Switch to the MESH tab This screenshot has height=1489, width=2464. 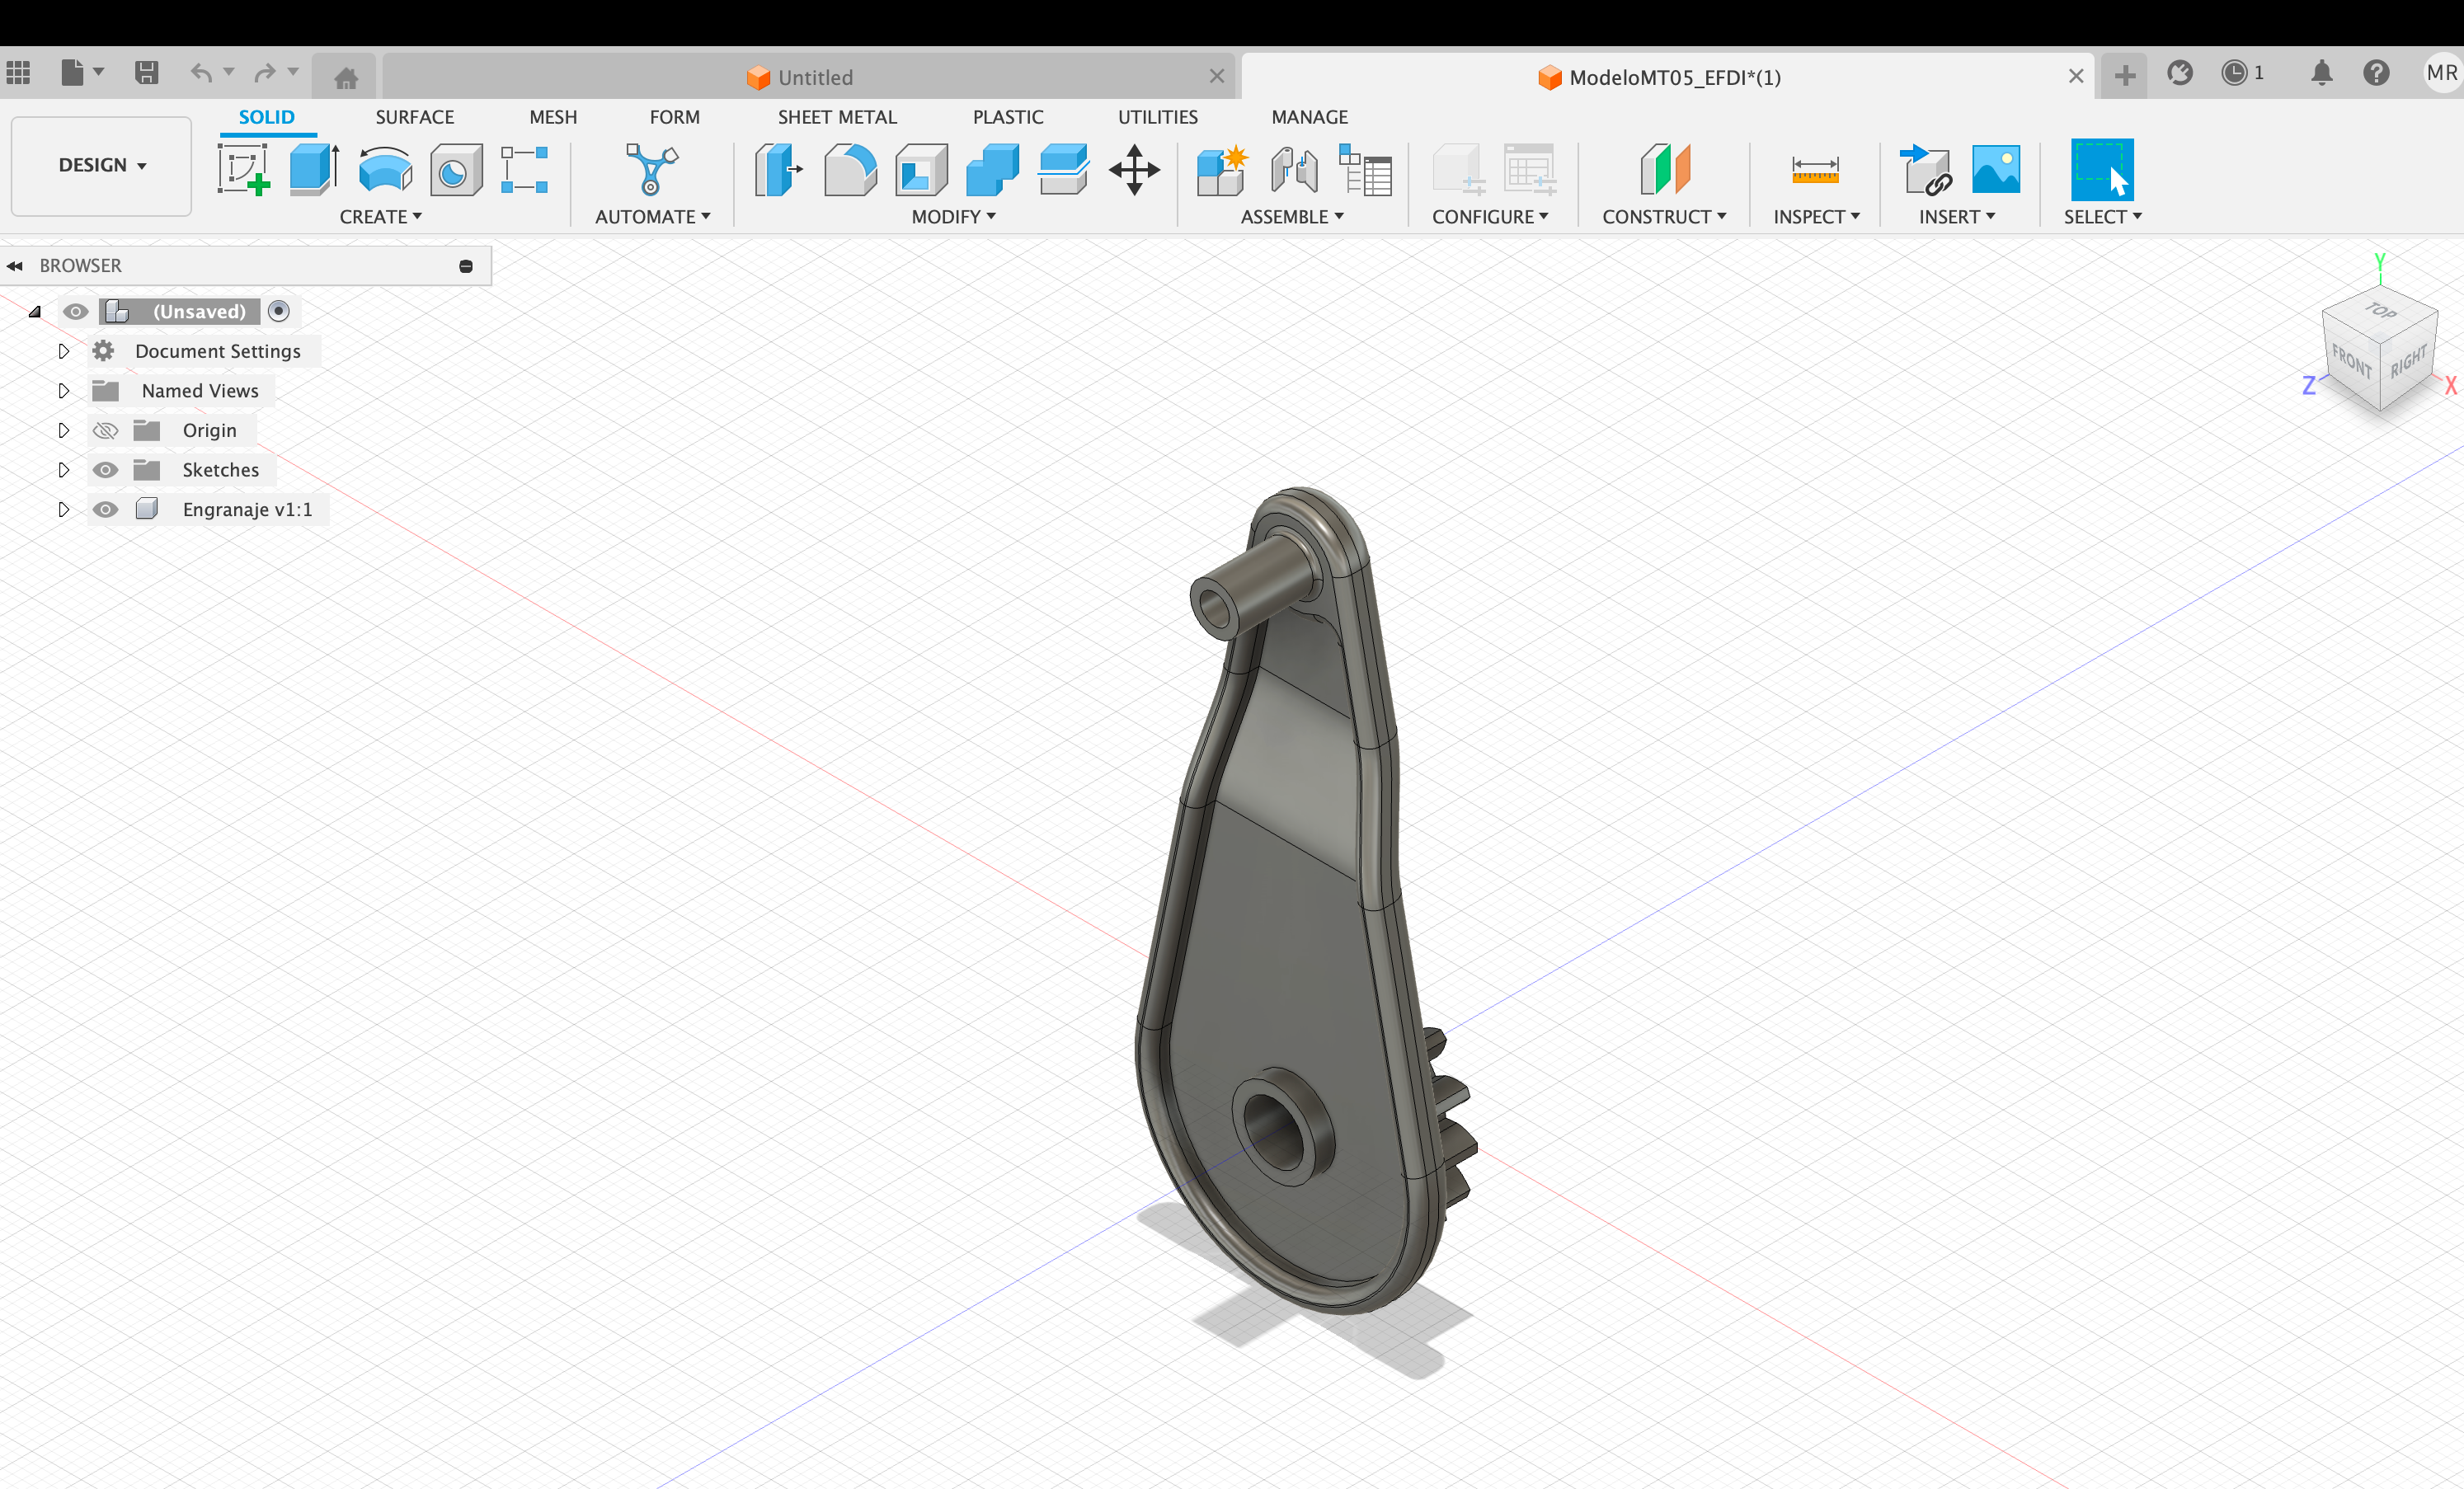click(553, 117)
